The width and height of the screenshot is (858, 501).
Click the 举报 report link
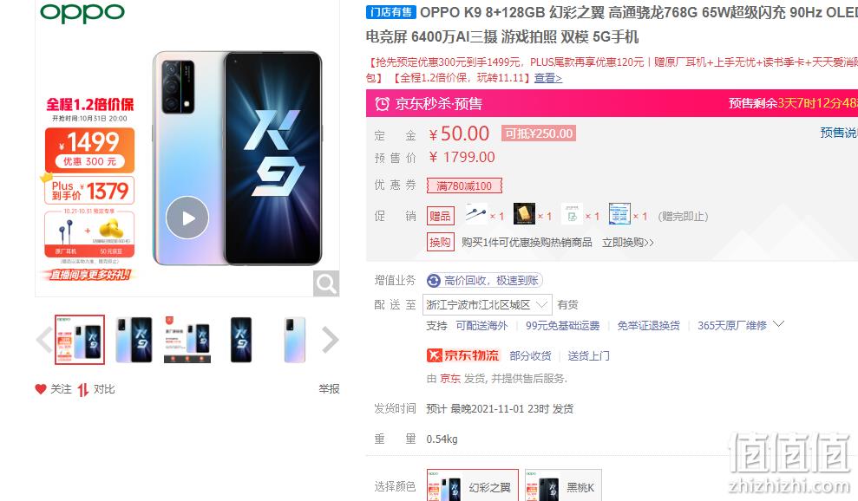click(329, 389)
